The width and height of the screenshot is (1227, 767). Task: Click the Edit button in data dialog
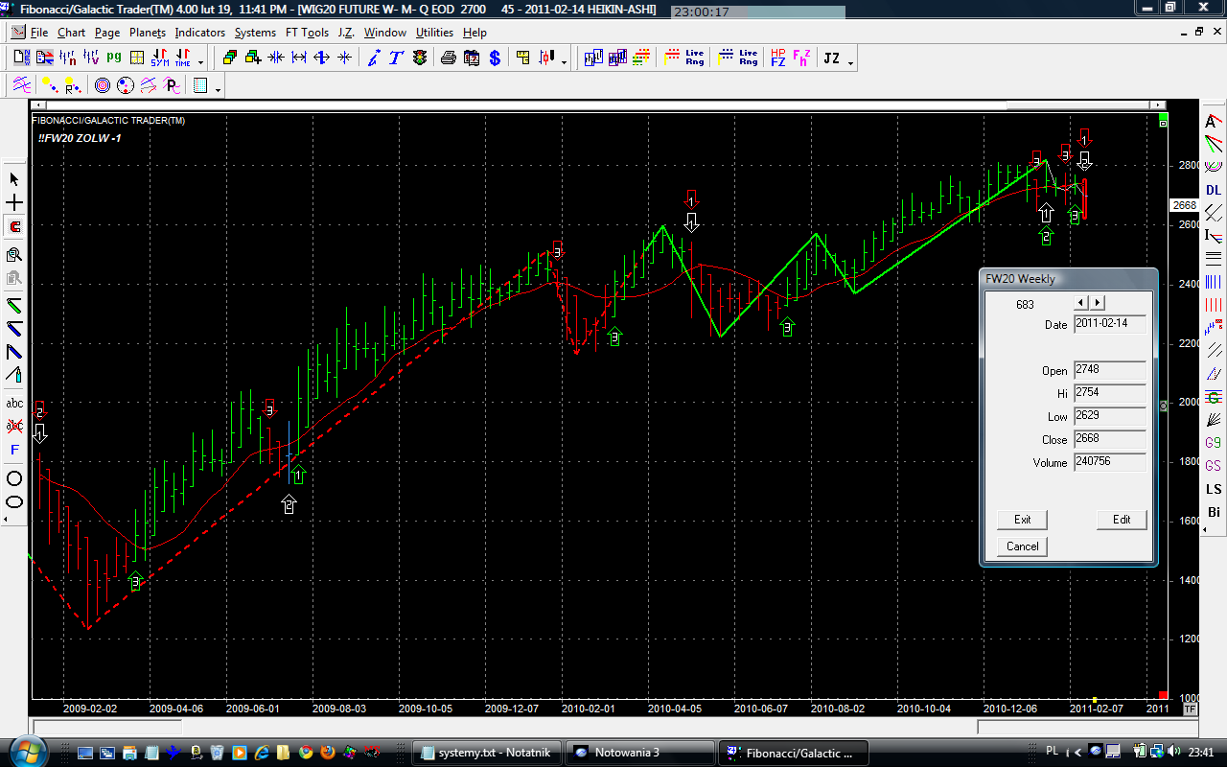point(1122,520)
